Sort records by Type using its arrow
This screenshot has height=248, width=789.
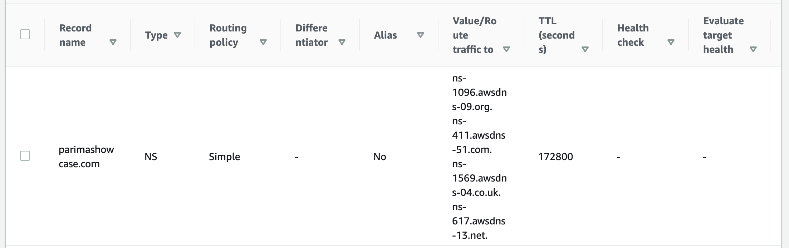(x=177, y=35)
